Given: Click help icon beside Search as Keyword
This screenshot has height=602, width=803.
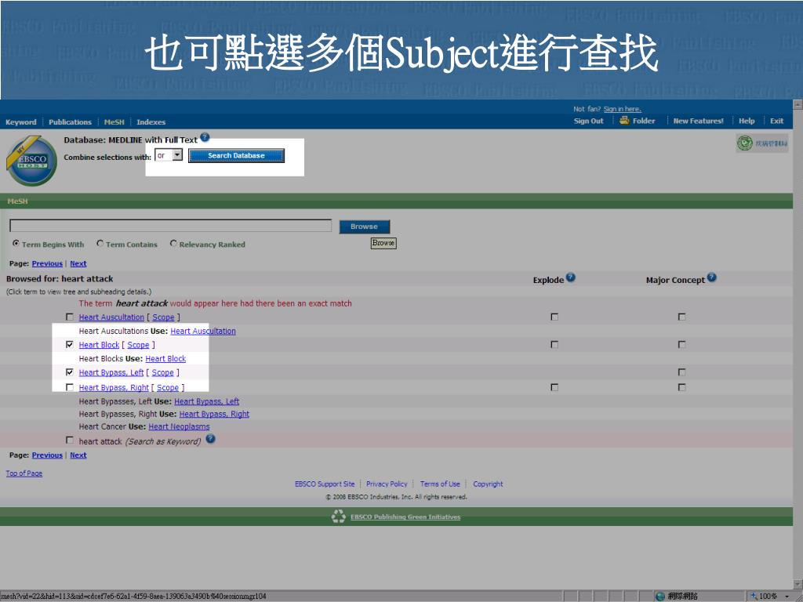Looking at the screenshot, I should point(210,439).
